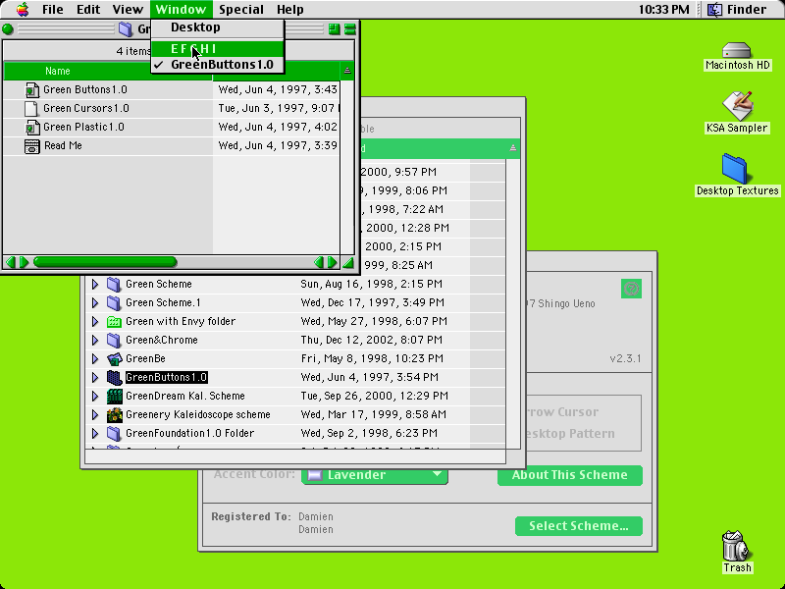Click the GreenFoundation1.0 Folder icon
This screenshot has height=589, width=785.
[x=114, y=433]
